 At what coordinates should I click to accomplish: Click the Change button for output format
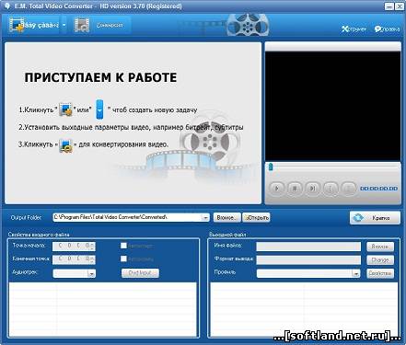[380, 260]
